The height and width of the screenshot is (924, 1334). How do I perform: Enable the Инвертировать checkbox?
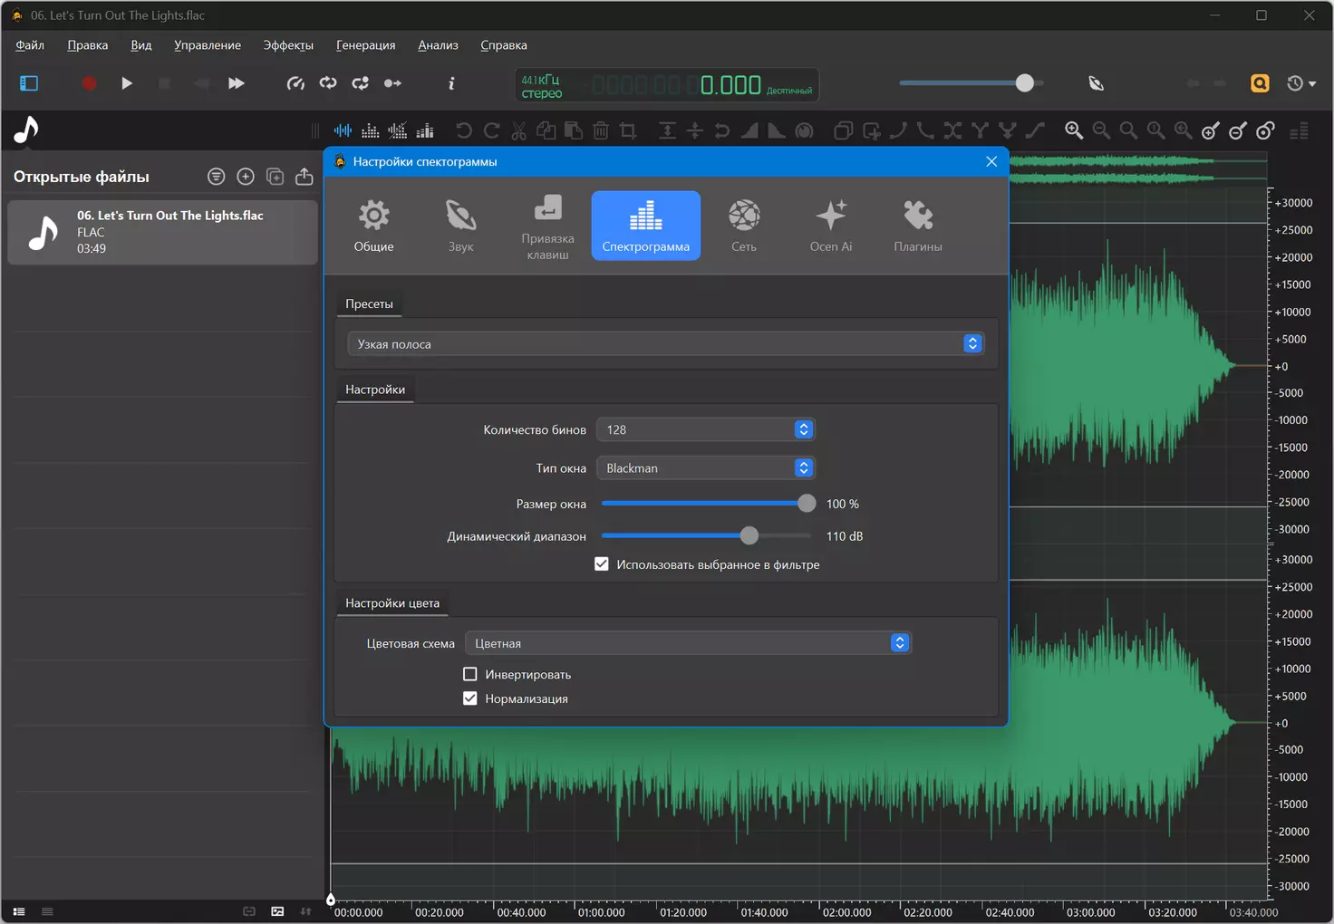(x=470, y=674)
